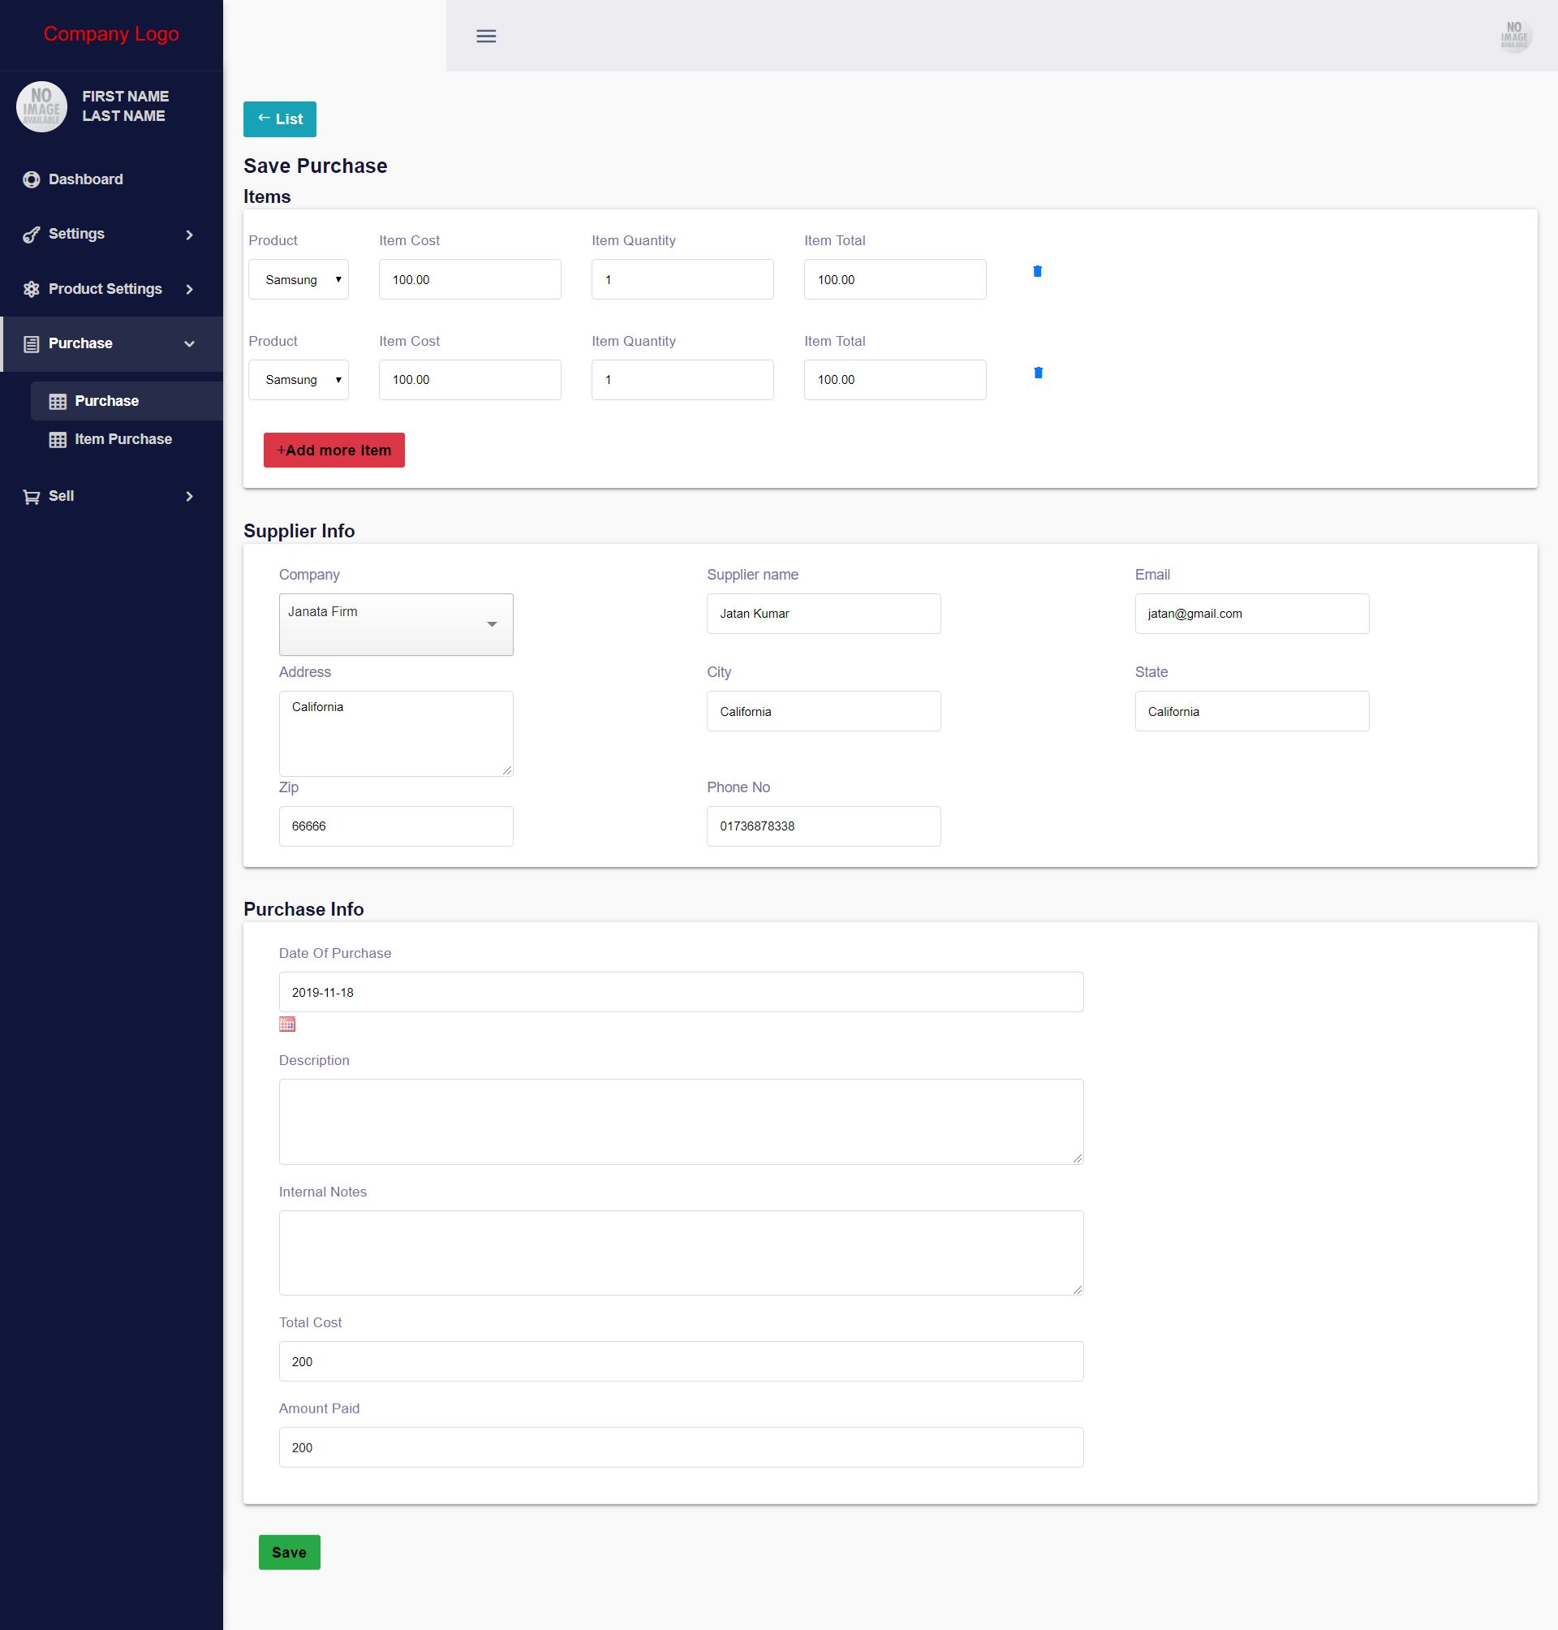The height and width of the screenshot is (1630, 1558).
Task: Delete the first purchase item row
Action: pos(1037,272)
